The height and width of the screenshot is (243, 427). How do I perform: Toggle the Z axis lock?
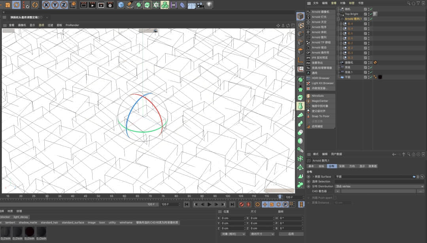64,5
